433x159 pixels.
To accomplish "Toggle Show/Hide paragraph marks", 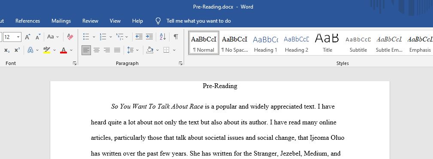I will [x=176, y=37].
